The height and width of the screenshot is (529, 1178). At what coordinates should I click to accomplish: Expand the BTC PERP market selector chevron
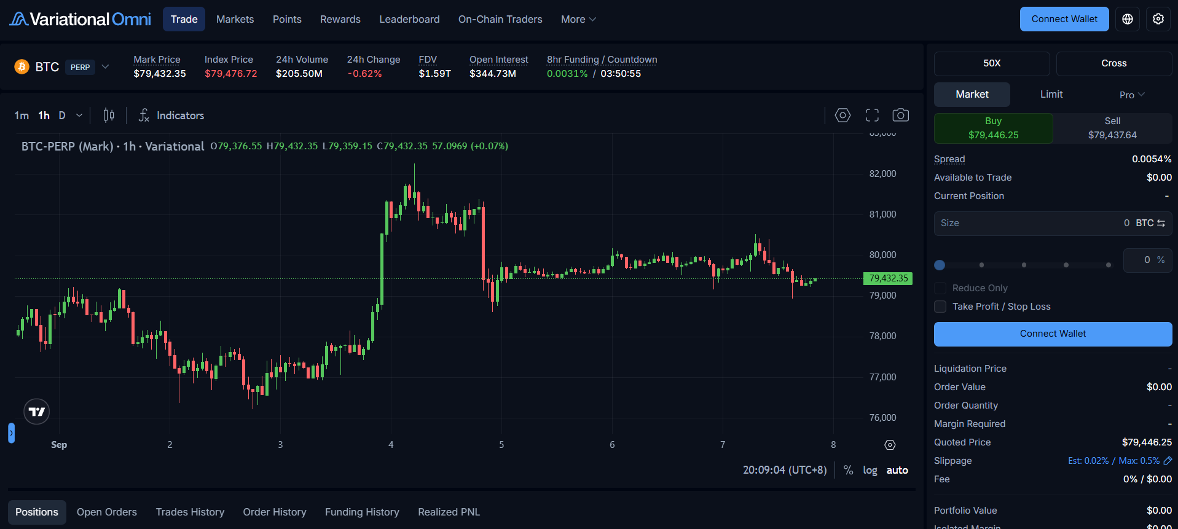click(x=105, y=66)
